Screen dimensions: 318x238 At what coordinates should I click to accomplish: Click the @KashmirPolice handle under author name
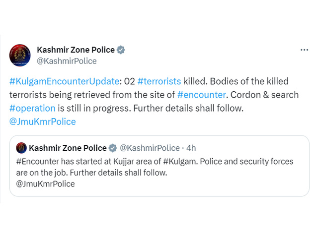[x=67, y=61]
